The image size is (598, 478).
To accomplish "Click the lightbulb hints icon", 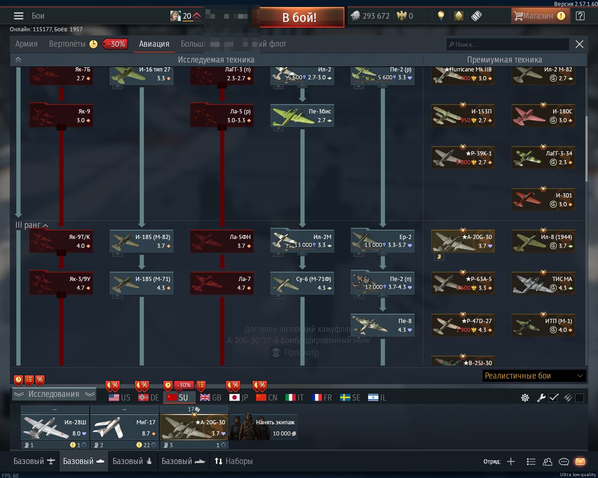I will click(441, 16).
